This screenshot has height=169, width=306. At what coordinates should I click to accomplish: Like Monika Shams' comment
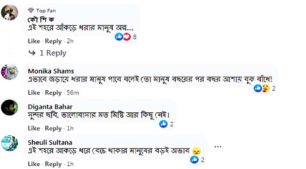click(x=34, y=93)
